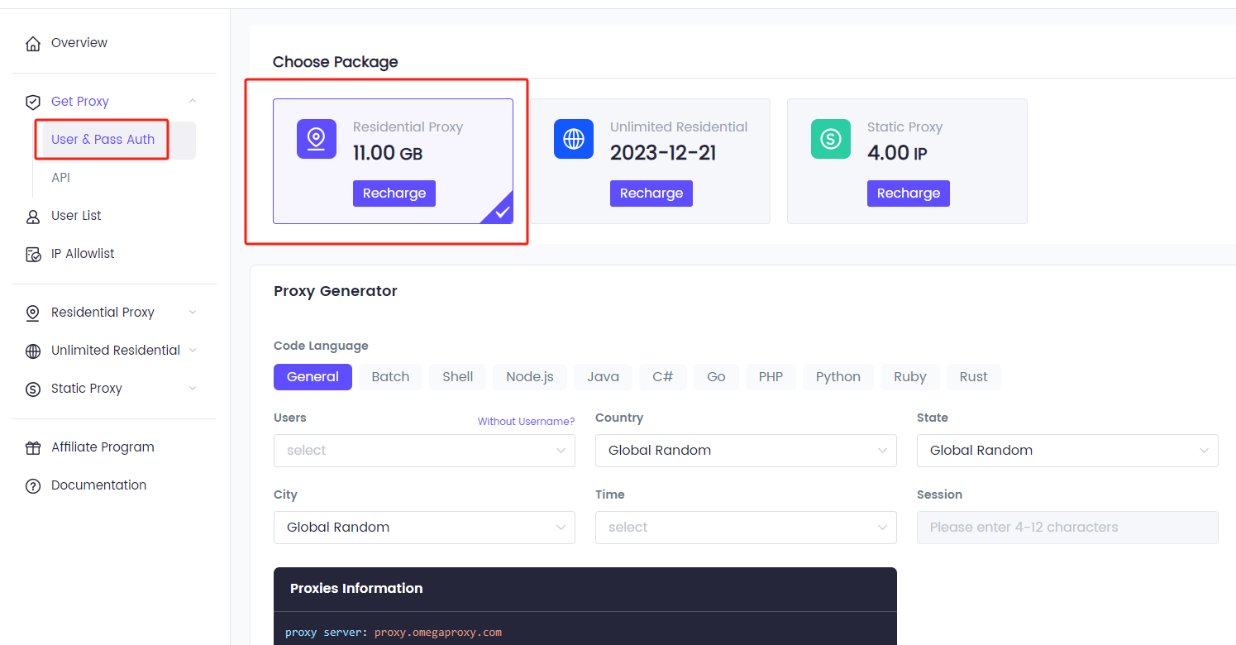Click Recharge under Residential Proxy
The width and height of the screenshot is (1236, 645).
tap(394, 193)
